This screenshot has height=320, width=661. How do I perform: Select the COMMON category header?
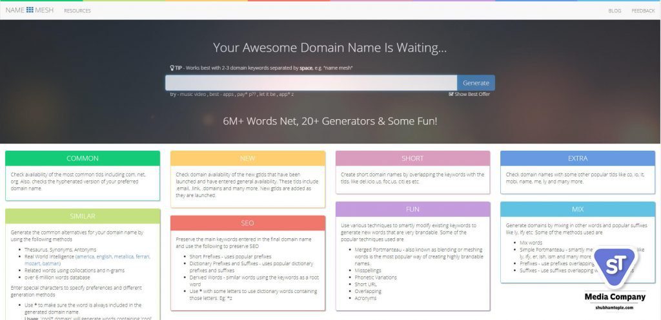(x=83, y=158)
